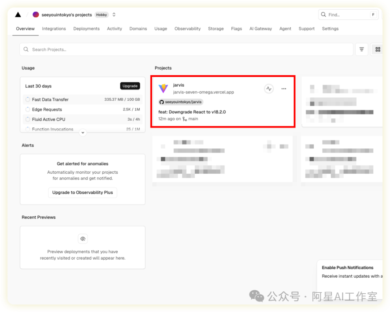Open seeyouintokyo's projects scope link

tap(67, 15)
